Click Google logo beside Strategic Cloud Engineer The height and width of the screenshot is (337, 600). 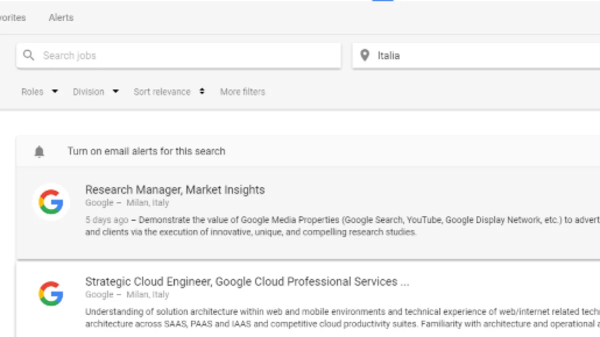click(x=51, y=294)
